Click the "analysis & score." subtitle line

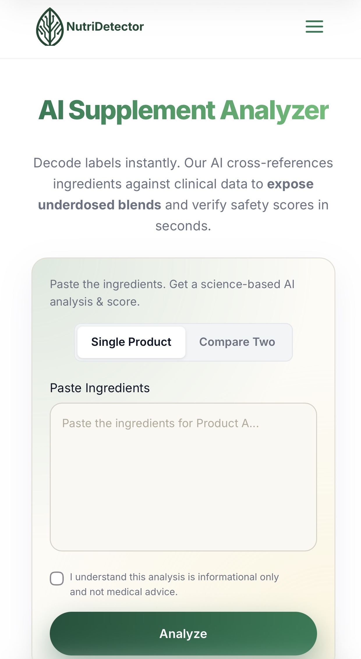[x=95, y=302]
